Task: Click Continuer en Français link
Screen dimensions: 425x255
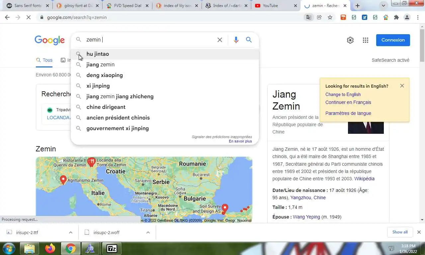Action: click(348, 102)
